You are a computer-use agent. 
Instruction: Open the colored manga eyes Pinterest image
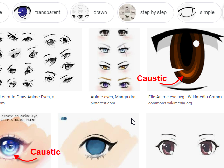click(114, 60)
